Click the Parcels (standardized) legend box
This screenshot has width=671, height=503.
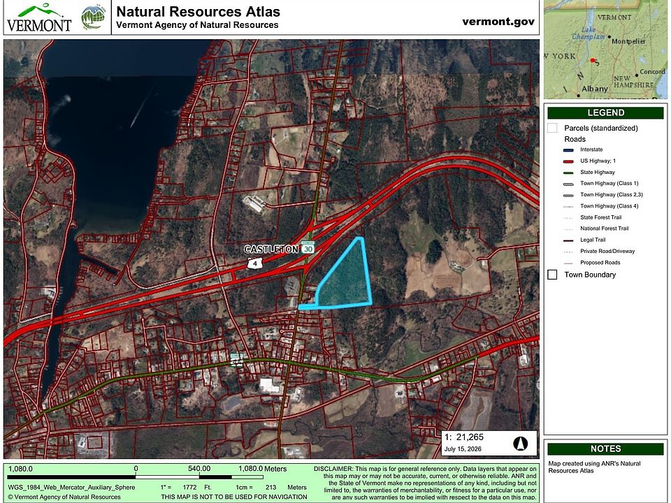pyautogui.click(x=552, y=128)
